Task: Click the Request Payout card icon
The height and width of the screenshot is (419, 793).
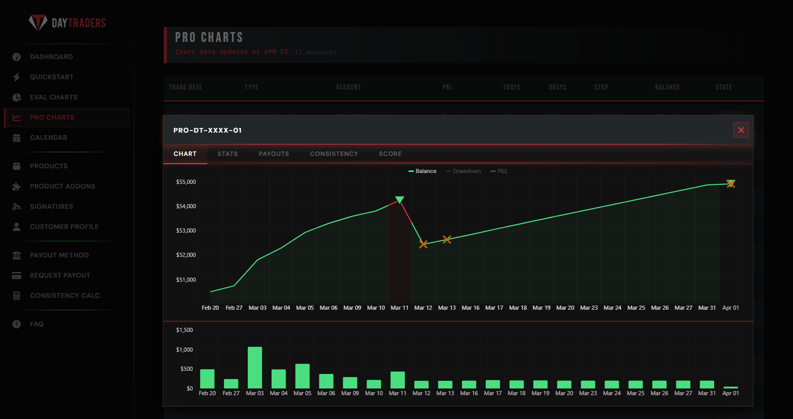Action: pyautogui.click(x=17, y=276)
